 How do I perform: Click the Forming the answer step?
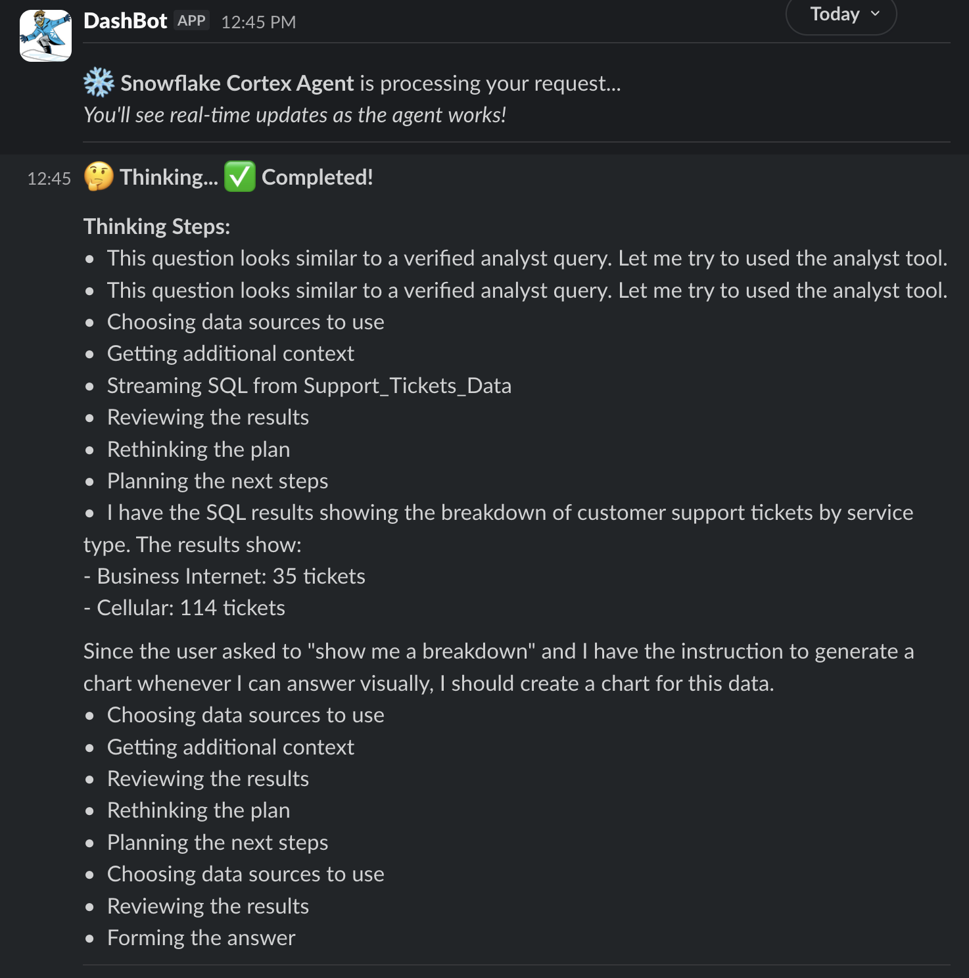pos(201,938)
